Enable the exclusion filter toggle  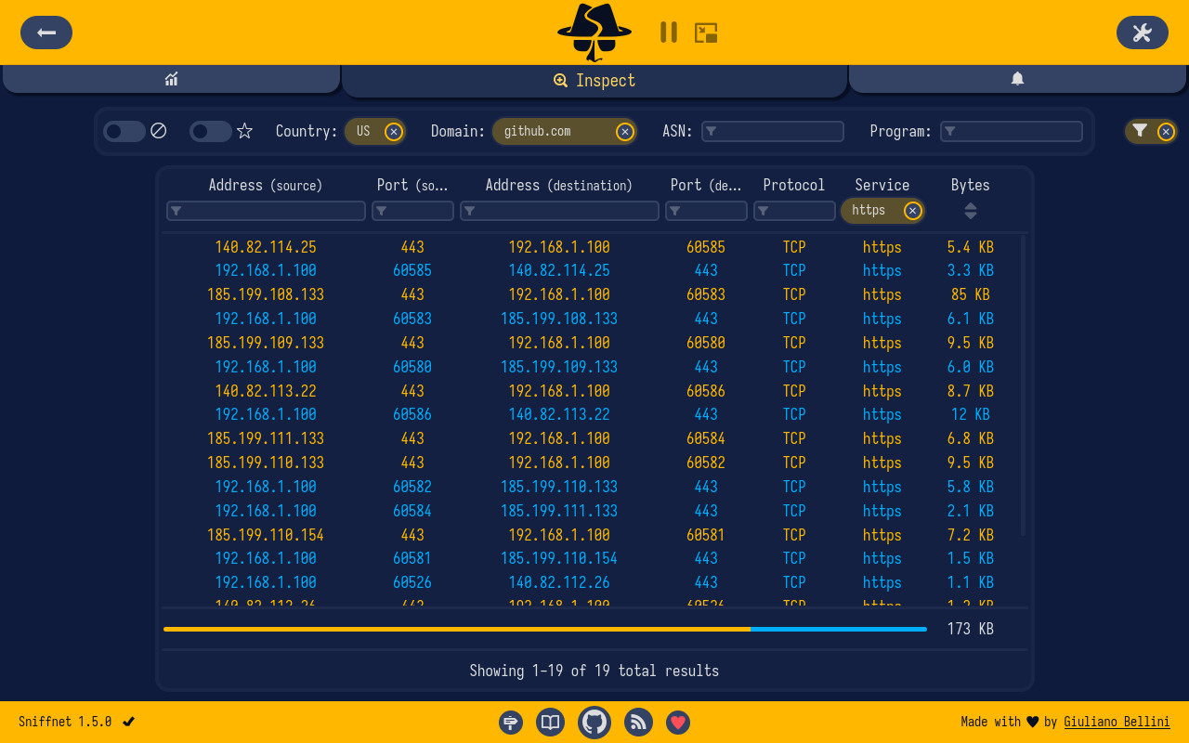(x=122, y=131)
